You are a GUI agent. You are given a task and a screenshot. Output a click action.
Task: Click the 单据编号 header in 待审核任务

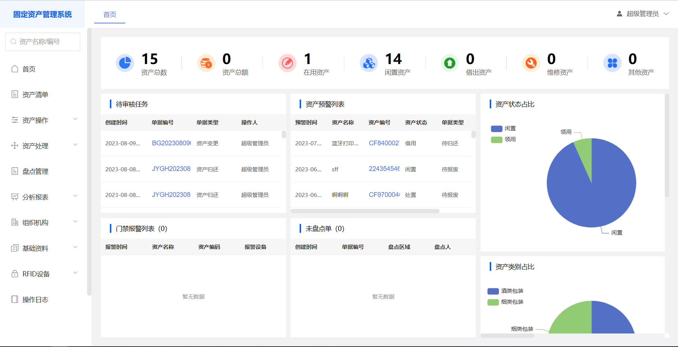click(163, 123)
